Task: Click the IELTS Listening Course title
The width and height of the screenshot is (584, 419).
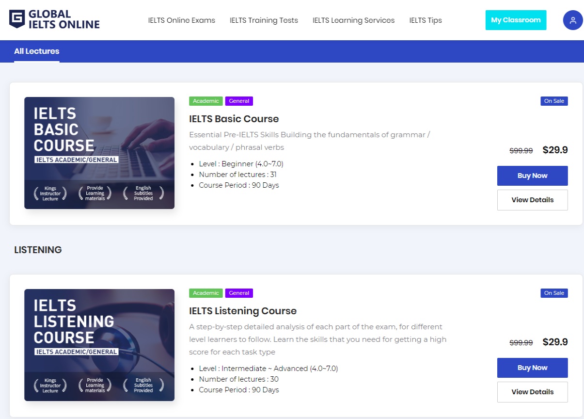Action: click(x=243, y=311)
